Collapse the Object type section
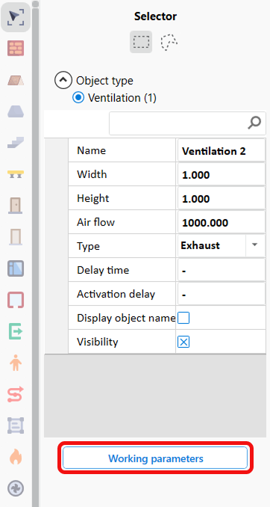Viewport: 270px width, 507px height. (63, 80)
